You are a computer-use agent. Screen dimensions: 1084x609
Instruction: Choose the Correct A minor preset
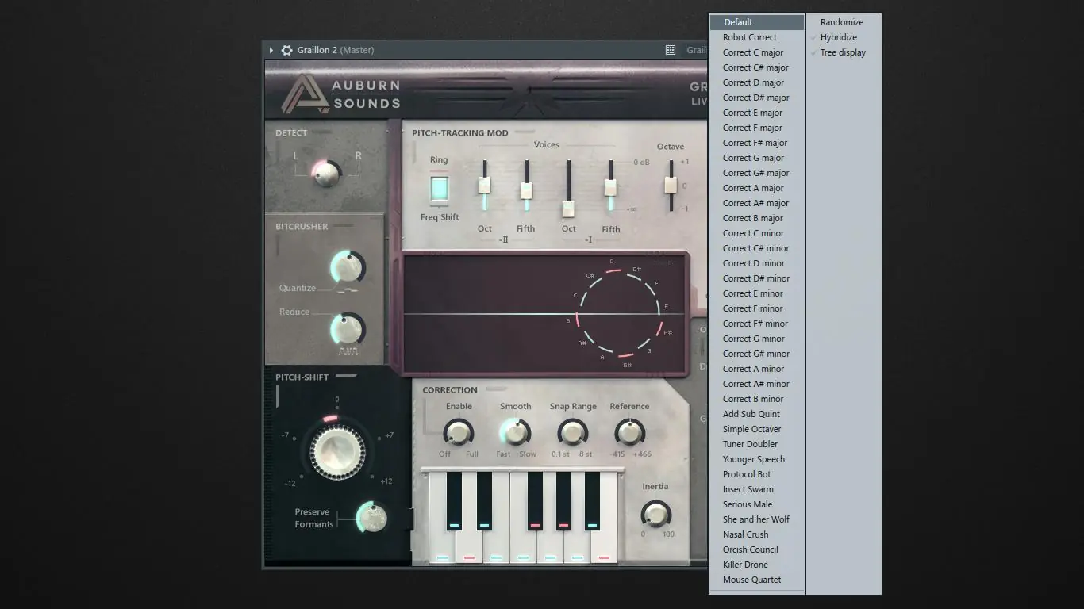[757, 369]
